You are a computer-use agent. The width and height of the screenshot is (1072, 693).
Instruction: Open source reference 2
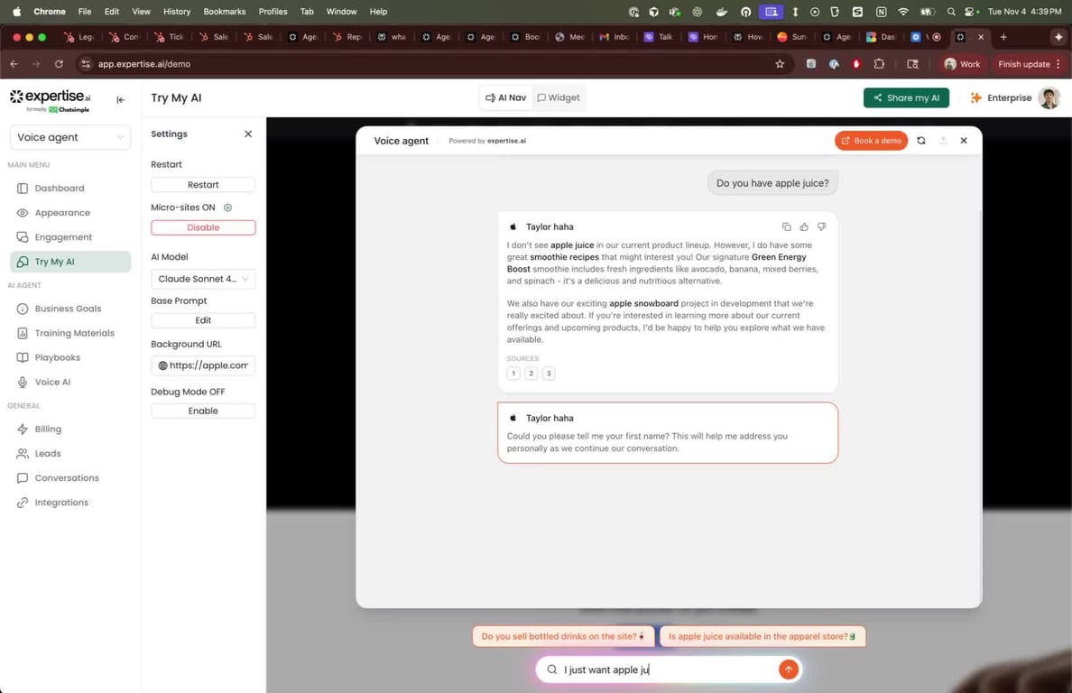(x=531, y=374)
